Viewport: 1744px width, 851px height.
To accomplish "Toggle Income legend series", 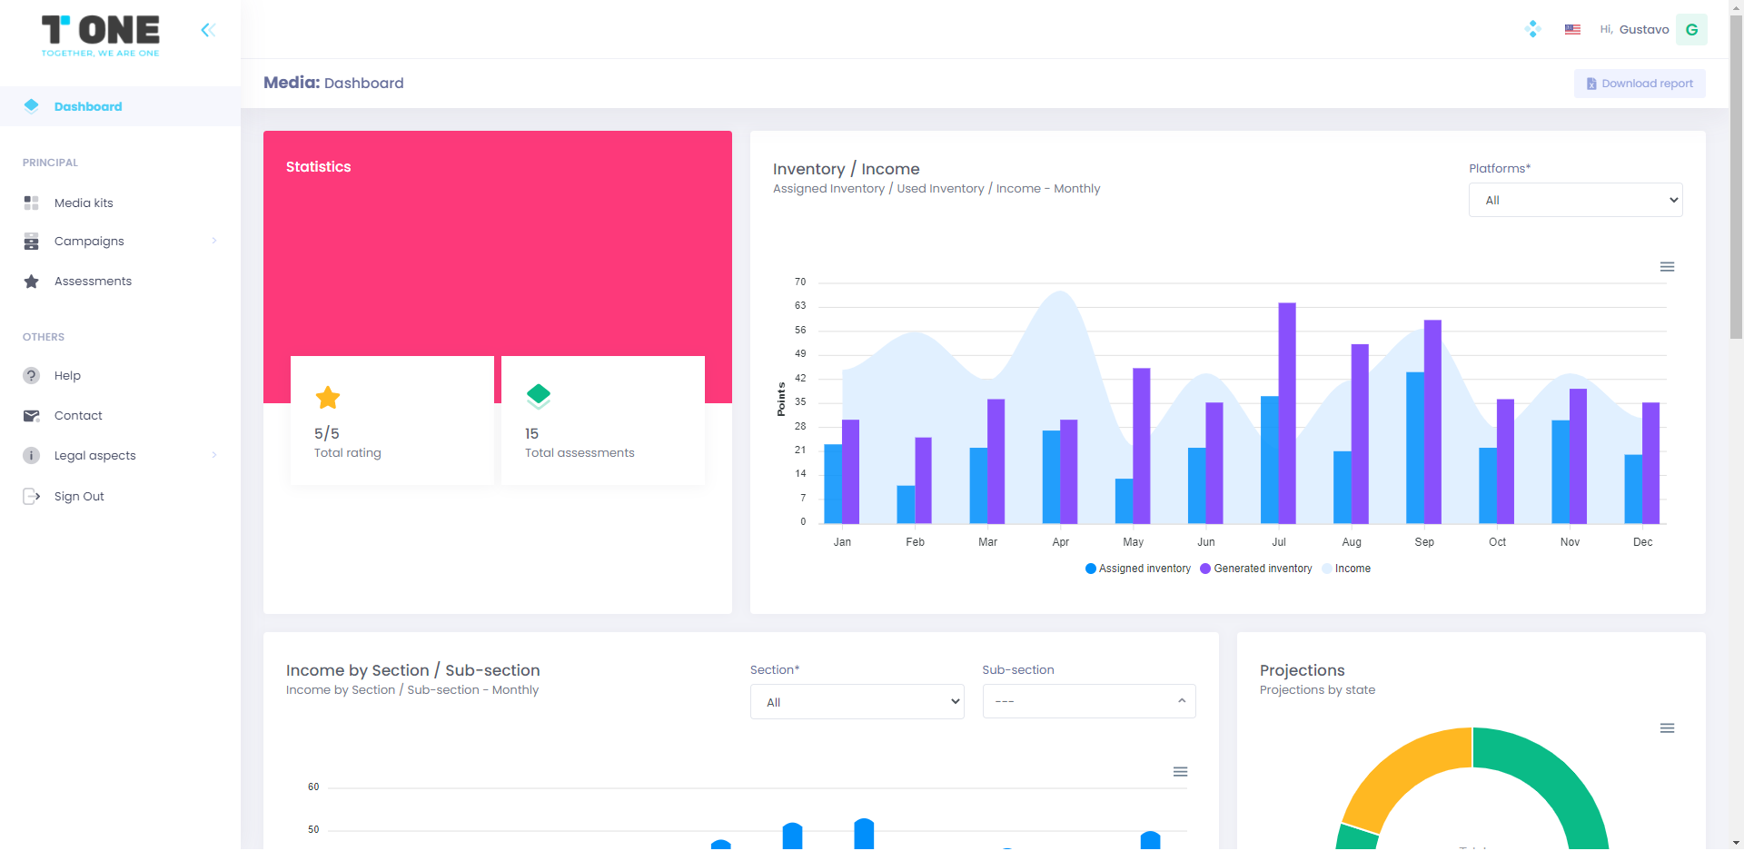I will click(1346, 569).
